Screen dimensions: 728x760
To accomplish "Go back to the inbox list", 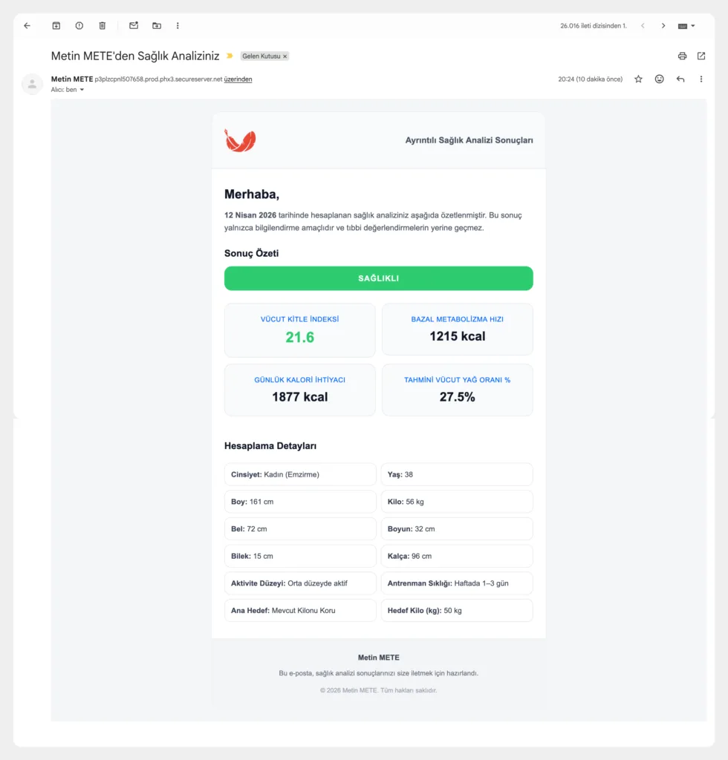I will click(27, 25).
